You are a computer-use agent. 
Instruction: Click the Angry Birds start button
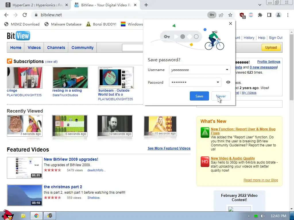[7, 215]
